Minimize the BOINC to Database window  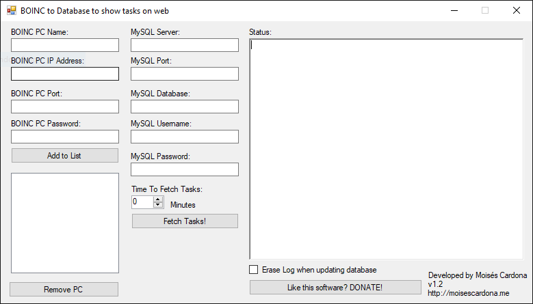[454, 10]
